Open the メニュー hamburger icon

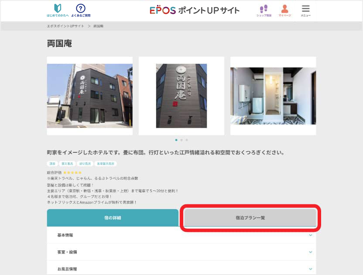tap(305, 10)
